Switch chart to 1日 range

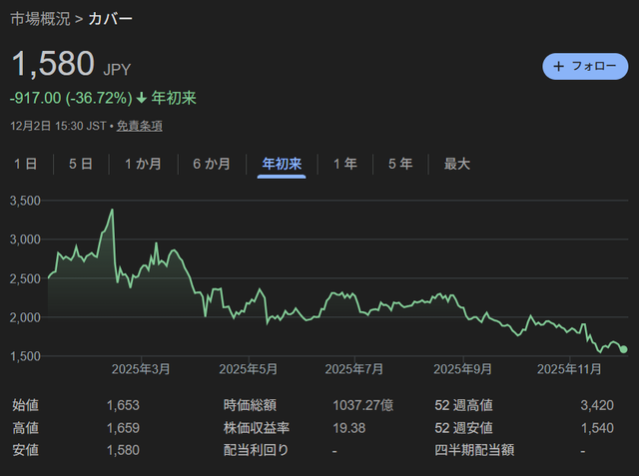pos(26,164)
